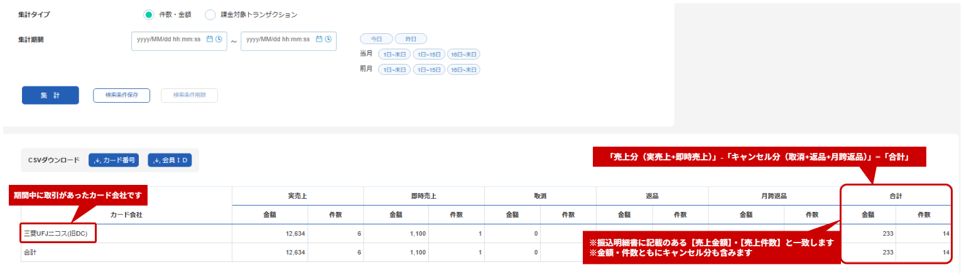Click 実売上 count 6 in 三菱UFJニコス row
Viewport: 964px width, 277px height.
click(358, 234)
